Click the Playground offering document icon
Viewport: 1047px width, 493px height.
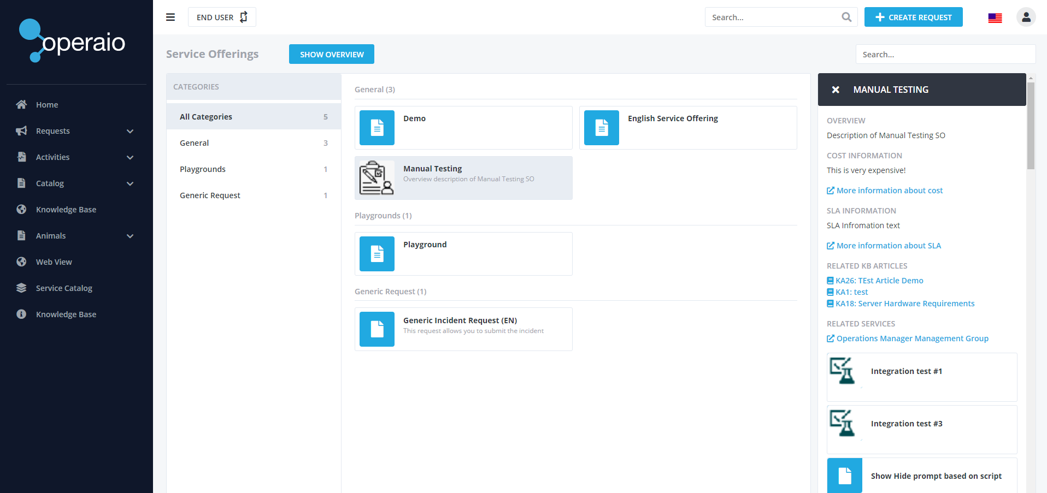point(377,254)
